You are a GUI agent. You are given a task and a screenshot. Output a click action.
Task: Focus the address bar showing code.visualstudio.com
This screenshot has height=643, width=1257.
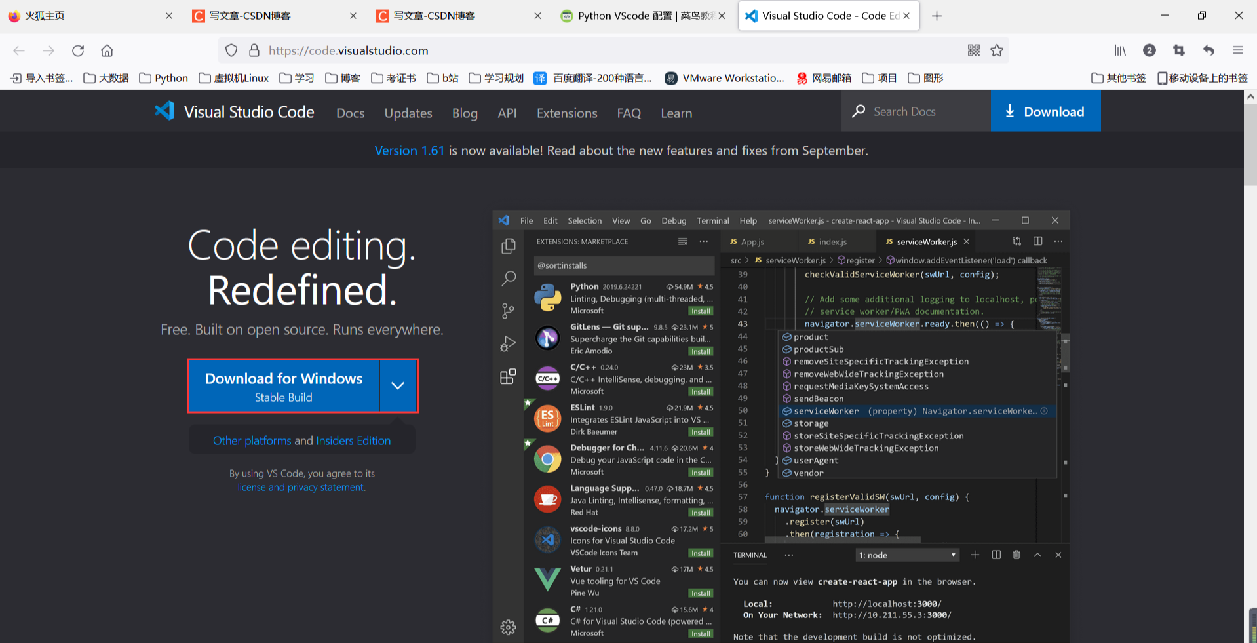[x=613, y=50]
